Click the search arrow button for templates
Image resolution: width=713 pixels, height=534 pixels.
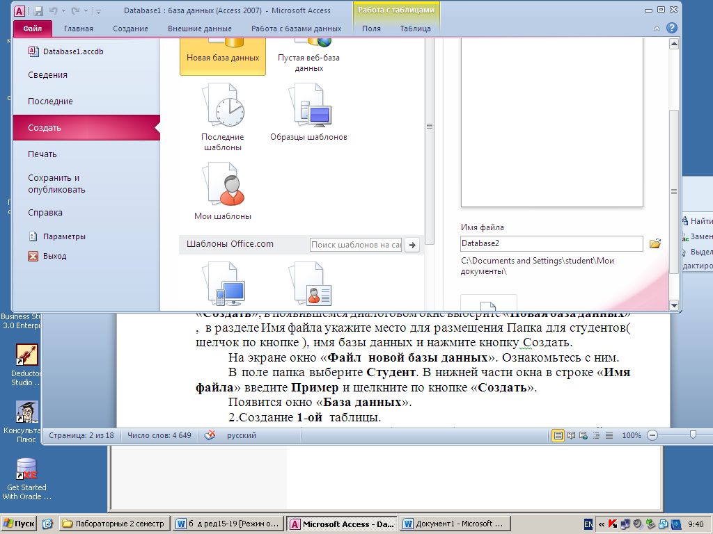coord(412,245)
